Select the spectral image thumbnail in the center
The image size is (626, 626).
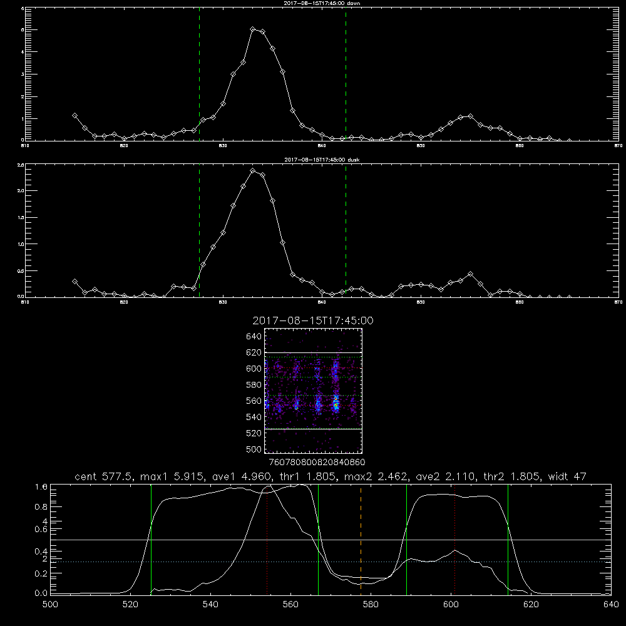(x=314, y=391)
